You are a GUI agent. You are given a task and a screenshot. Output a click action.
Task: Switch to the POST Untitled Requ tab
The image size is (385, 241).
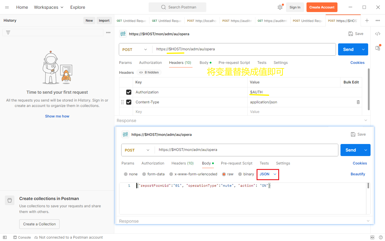(308, 21)
